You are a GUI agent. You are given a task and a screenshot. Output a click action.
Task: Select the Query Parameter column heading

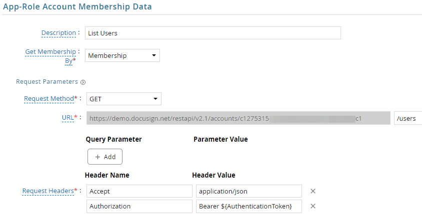pos(113,139)
